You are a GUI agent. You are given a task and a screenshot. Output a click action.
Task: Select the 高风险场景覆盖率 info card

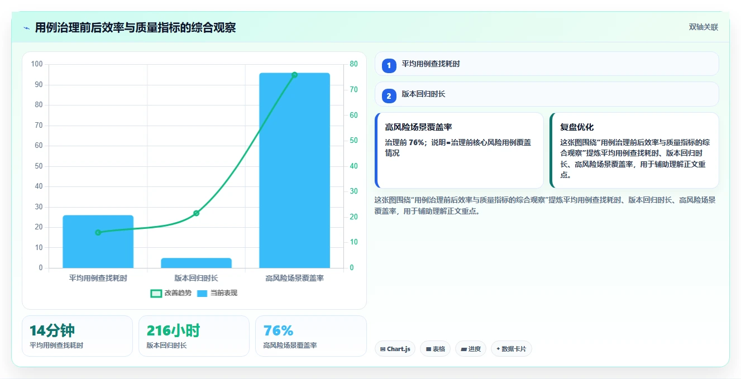pyautogui.click(x=459, y=151)
